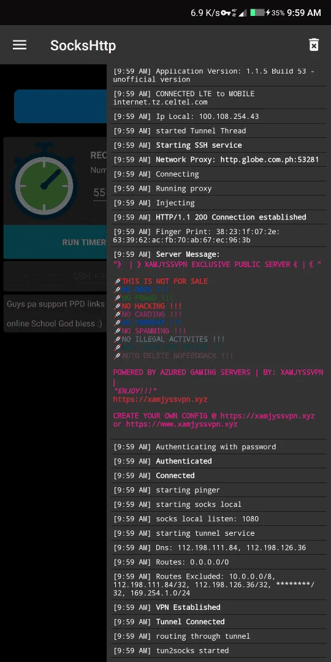The height and width of the screenshot is (662, 331).
Task: Tap the Authenticated log entry
Action: click(x=219, y=461)
